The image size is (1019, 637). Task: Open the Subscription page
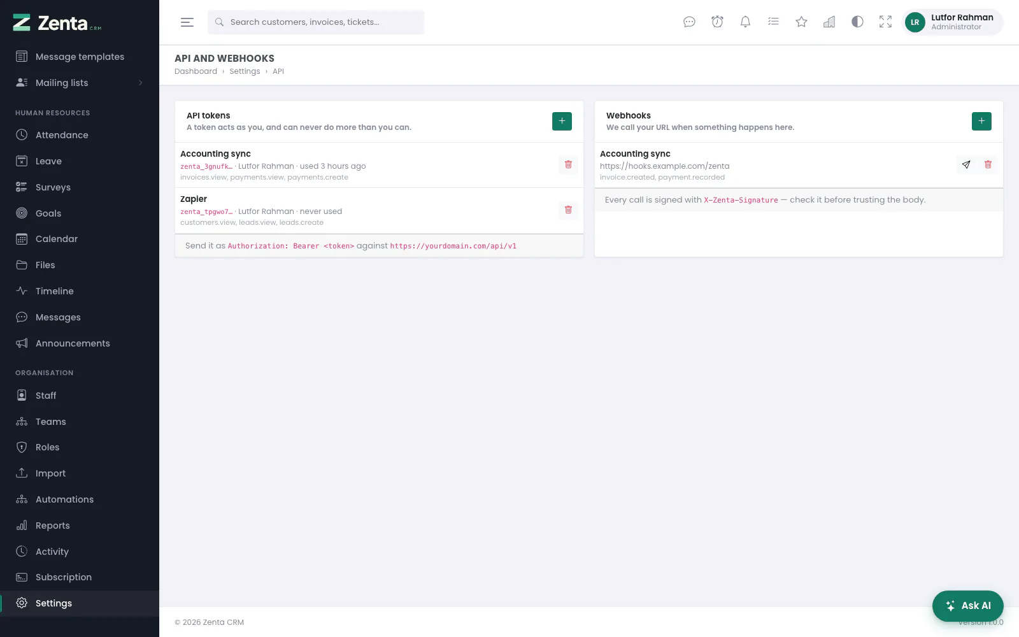[80, 577]
